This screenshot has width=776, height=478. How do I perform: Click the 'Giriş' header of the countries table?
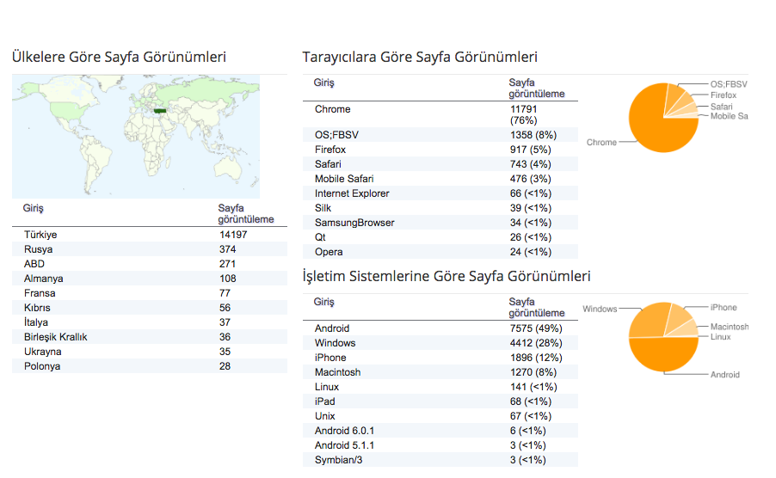[34, 208]
